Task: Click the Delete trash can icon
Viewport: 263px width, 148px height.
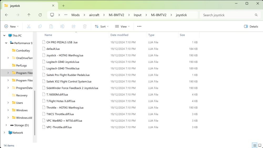Action: click(85, 26)
